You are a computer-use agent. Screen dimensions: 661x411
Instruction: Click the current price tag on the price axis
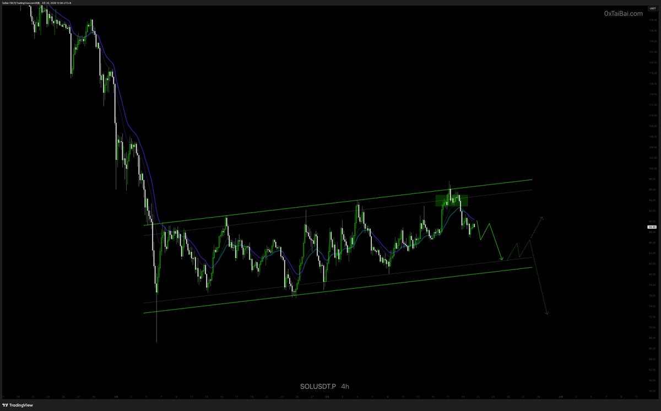pos(651,226)
